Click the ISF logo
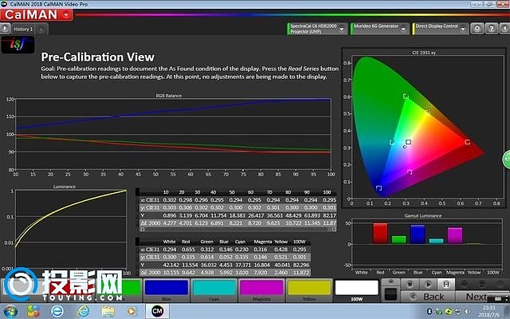The width and height of the screenshot is (510, 319). click(18, 45)
